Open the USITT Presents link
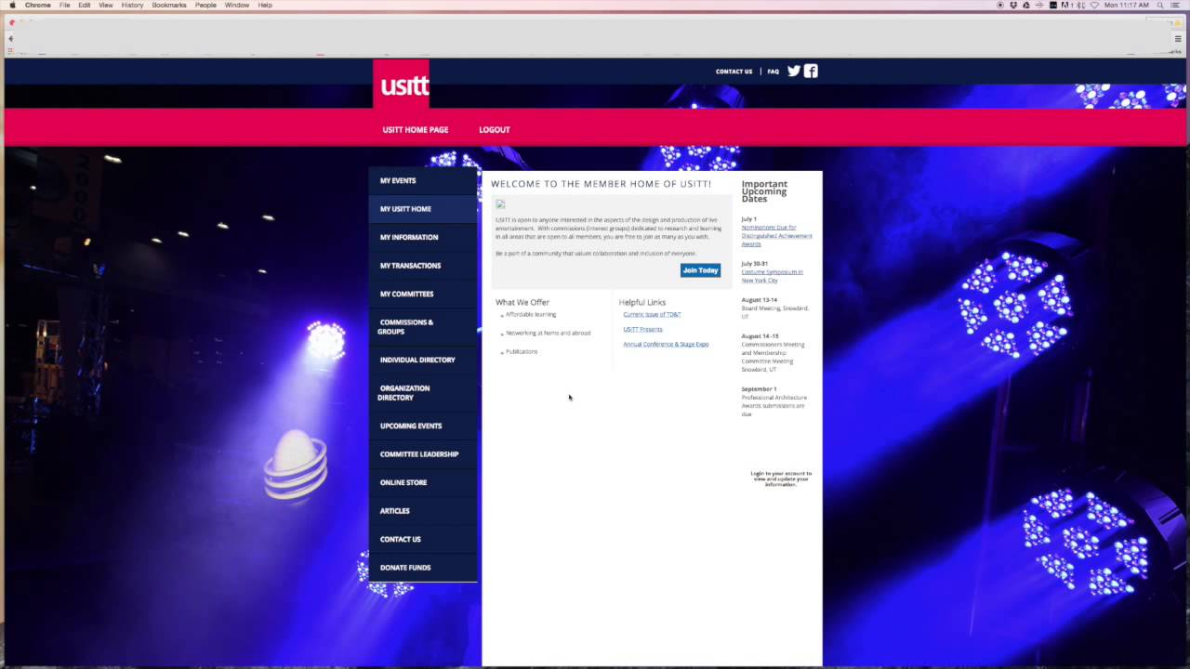The width and height of the screenshot is (1190, 669). point(642,329)
